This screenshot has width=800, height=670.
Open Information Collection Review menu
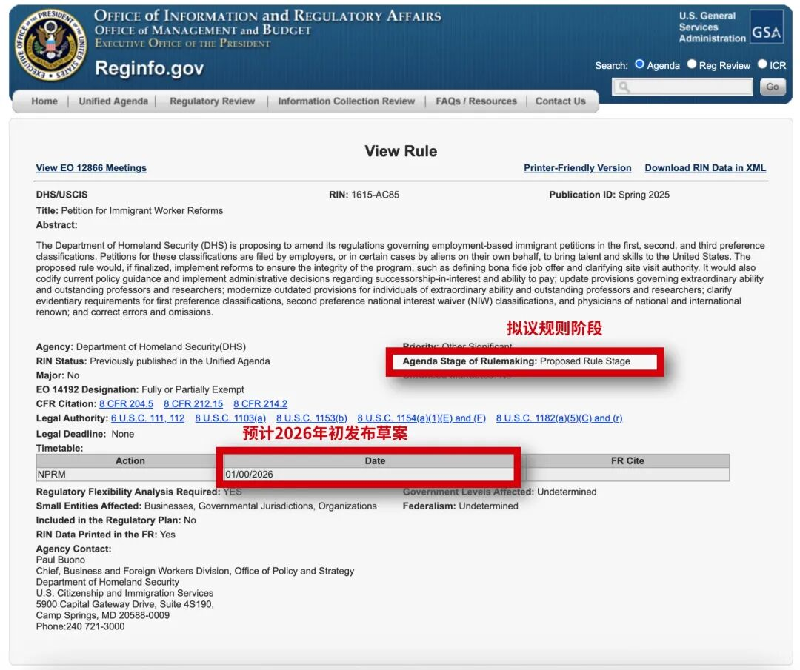click(346, 101)
